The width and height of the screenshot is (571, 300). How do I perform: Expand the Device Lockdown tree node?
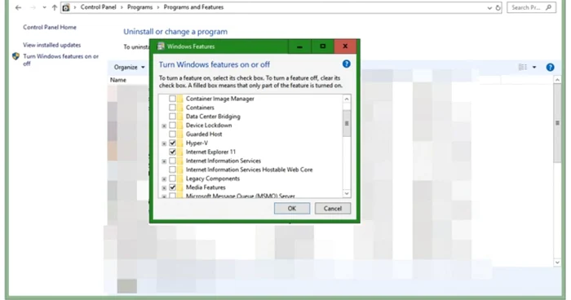tap(164, 126)
